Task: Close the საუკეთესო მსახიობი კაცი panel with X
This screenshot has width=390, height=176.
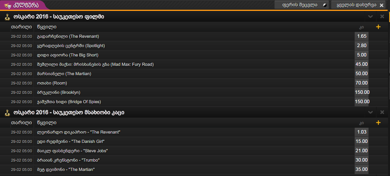Action: pos(382,112)
